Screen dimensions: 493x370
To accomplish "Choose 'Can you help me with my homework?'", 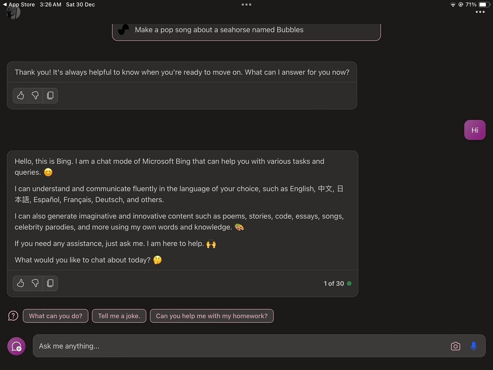I will pyautogui.click(x=212, y=316).
